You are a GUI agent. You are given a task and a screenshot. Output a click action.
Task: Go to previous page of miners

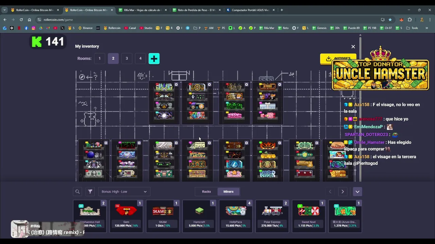coord(330,191)
